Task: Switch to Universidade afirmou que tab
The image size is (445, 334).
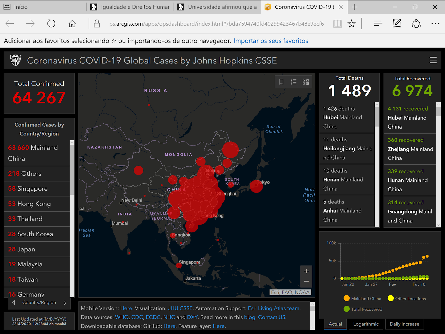Action: coord(217,7)
